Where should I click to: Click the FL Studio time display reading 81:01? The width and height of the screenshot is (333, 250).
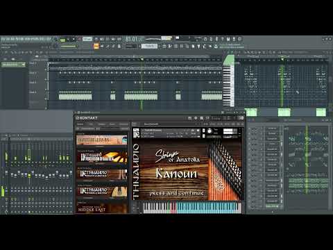135,39
